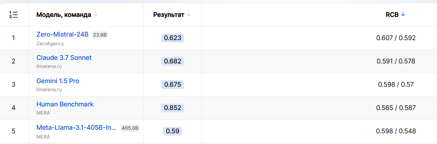
Task: Click the RCB column header
Action: [x=392, y=15]
